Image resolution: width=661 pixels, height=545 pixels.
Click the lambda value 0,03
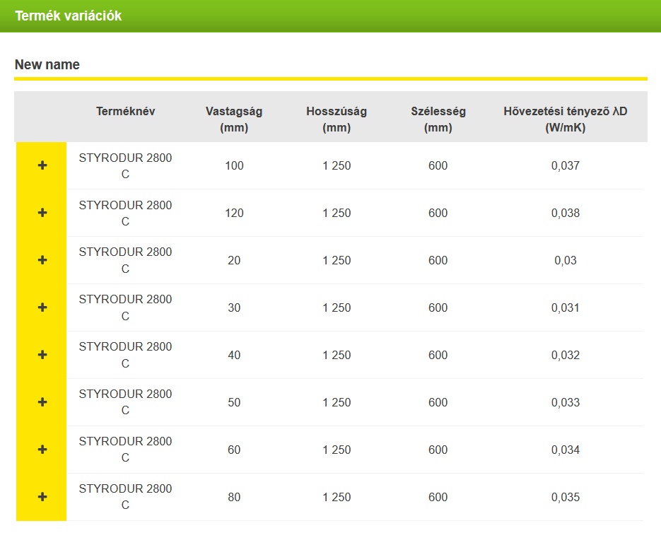click(x=566, y=261)
